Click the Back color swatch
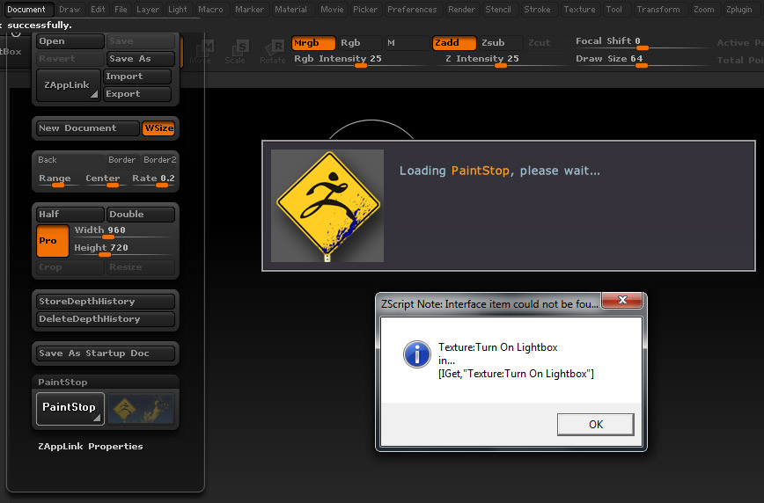764x503 pixels. 70,160
